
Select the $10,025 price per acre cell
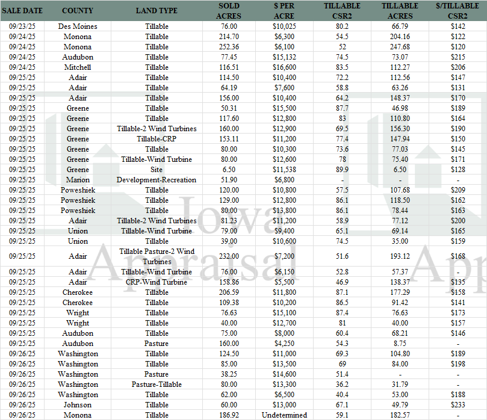[284, 26]
